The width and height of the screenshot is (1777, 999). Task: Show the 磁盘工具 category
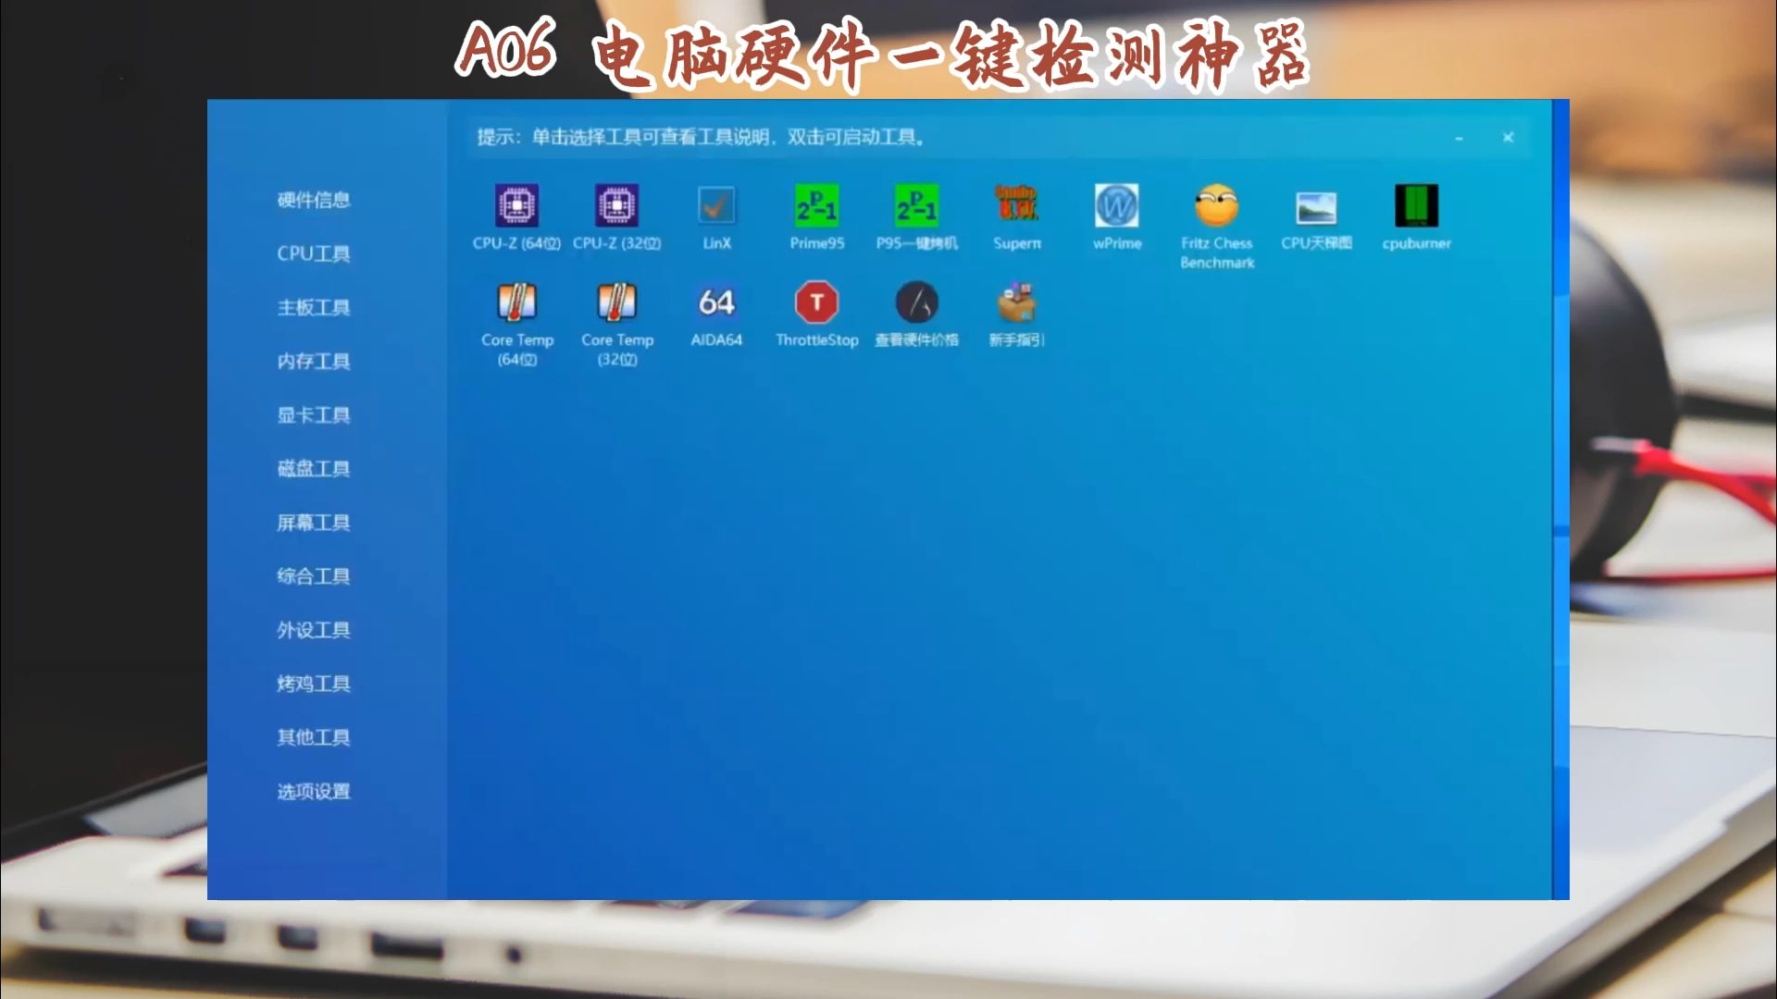pos(314,468)
